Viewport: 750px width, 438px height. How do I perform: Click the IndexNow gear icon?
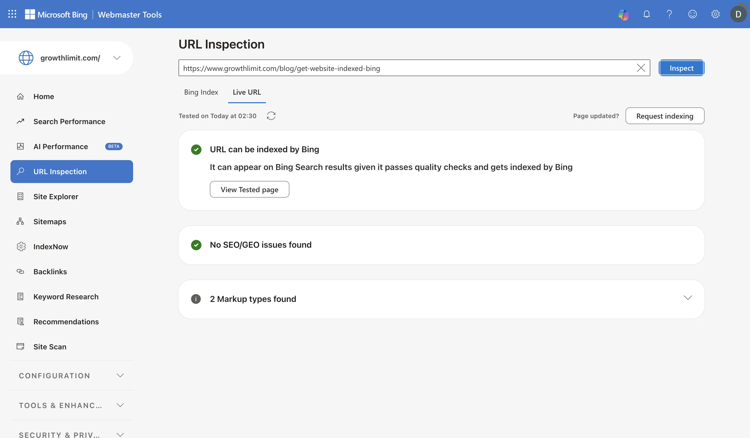pyautogui.click(x=21, y=246)
